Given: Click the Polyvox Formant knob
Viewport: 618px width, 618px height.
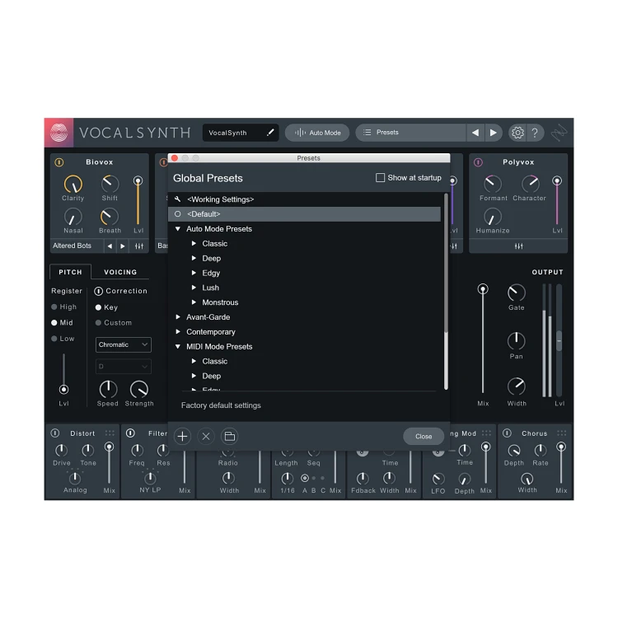Looking at the screenshot, I should click(493, 184).
